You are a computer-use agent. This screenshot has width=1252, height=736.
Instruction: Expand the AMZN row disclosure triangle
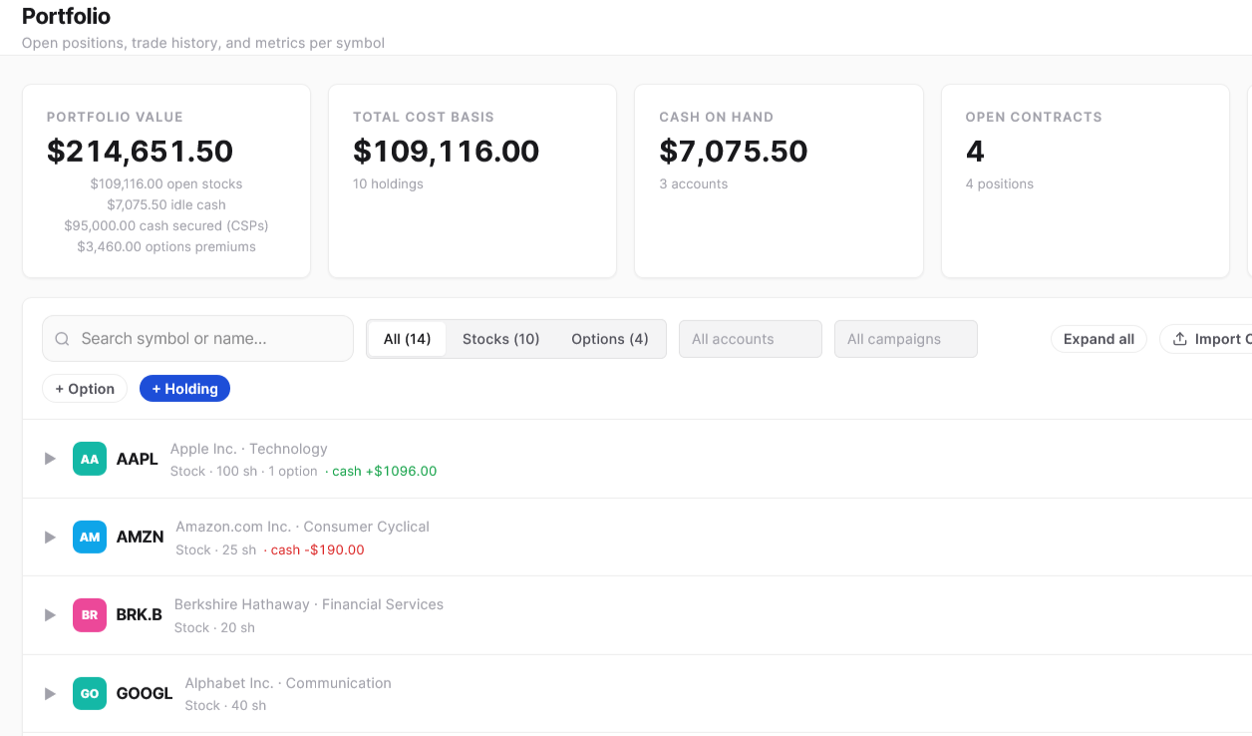coord(50,537)
